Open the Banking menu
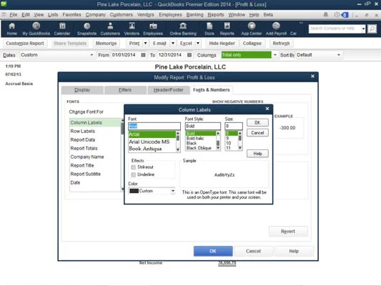Screen dimensions: 381x286 195,15
